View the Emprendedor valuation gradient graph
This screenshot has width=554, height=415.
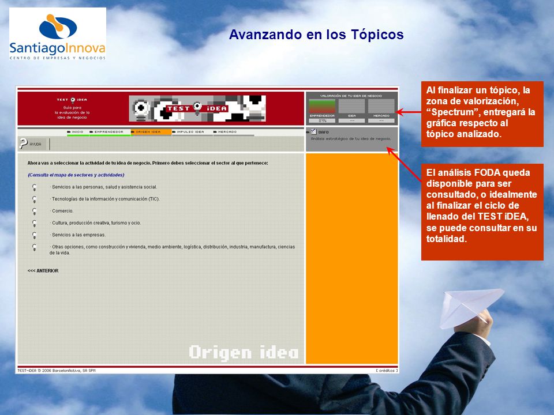coord(322,106)
